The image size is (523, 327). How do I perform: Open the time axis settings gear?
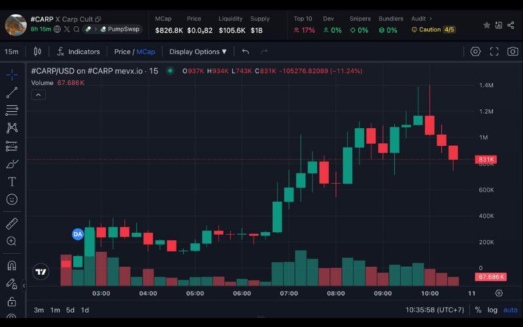(x=499, y=293)
